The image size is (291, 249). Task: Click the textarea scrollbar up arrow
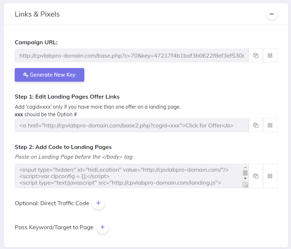pyautogui.click(x=245, y=167)
